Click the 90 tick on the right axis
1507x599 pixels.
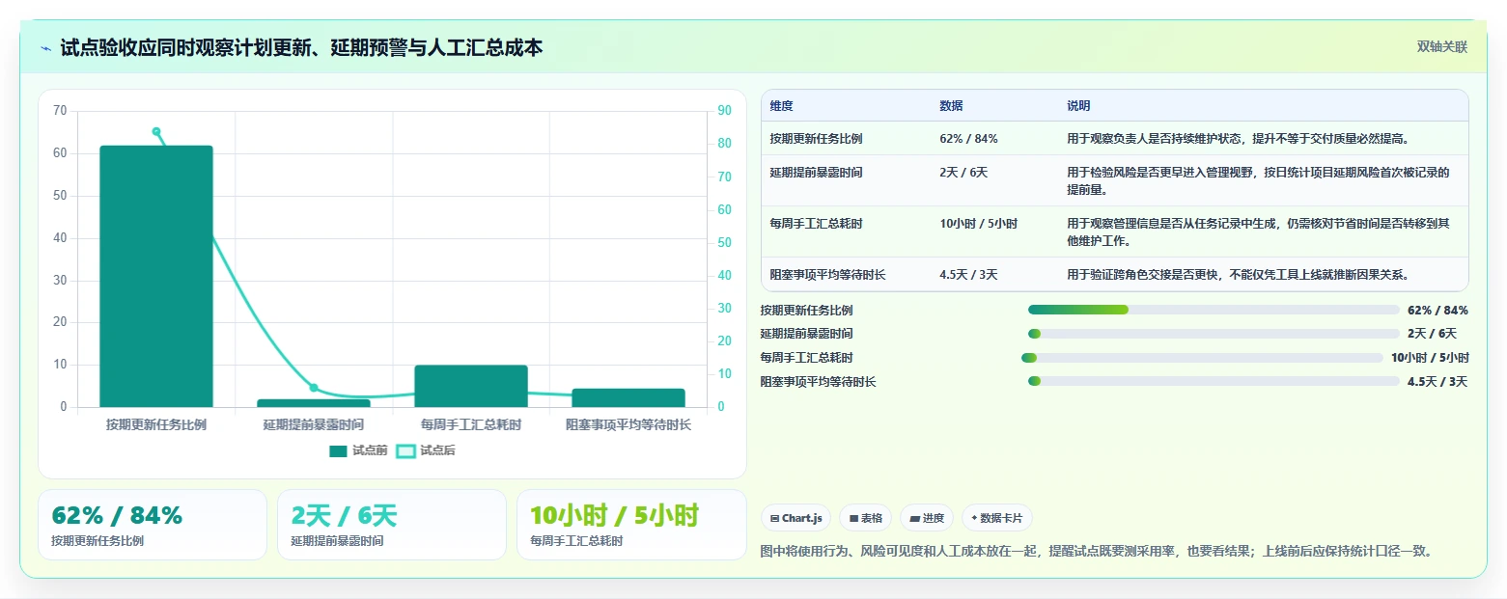725,111
